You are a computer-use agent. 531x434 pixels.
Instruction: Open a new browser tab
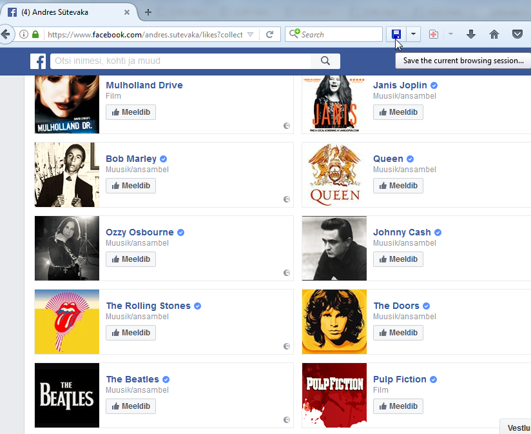point(148,12)
